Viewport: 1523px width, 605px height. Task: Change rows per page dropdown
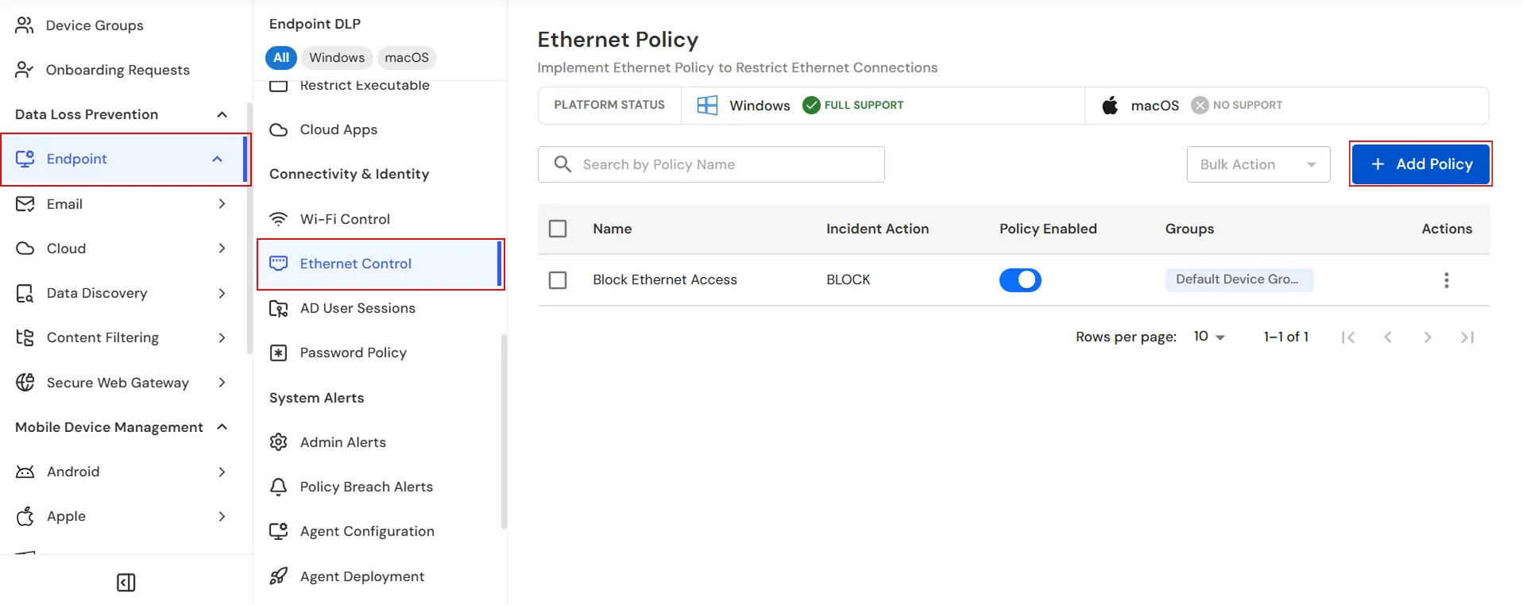(1209, 337)
